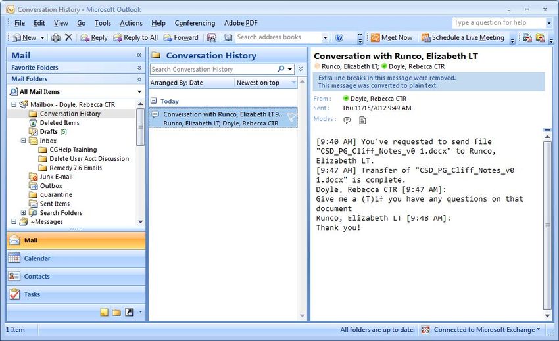Select the Junk E-mail folder
The image size is (559, 341).
(x=56, y=177)
